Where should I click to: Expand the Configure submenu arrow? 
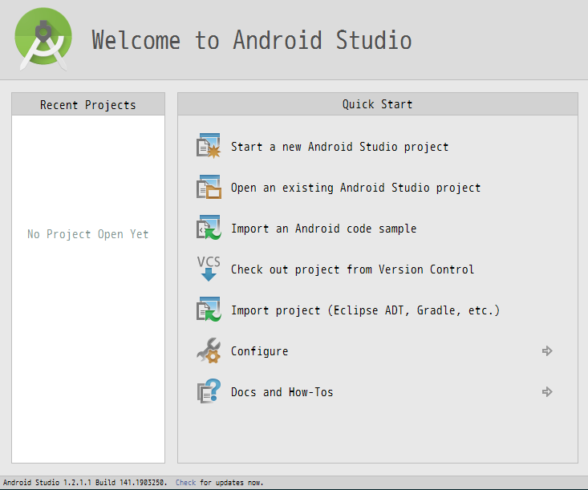click(x=547, y=351)
